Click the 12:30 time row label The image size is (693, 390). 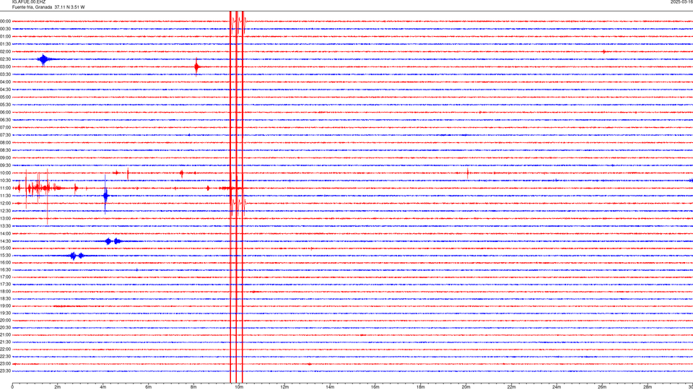(5, 211)
